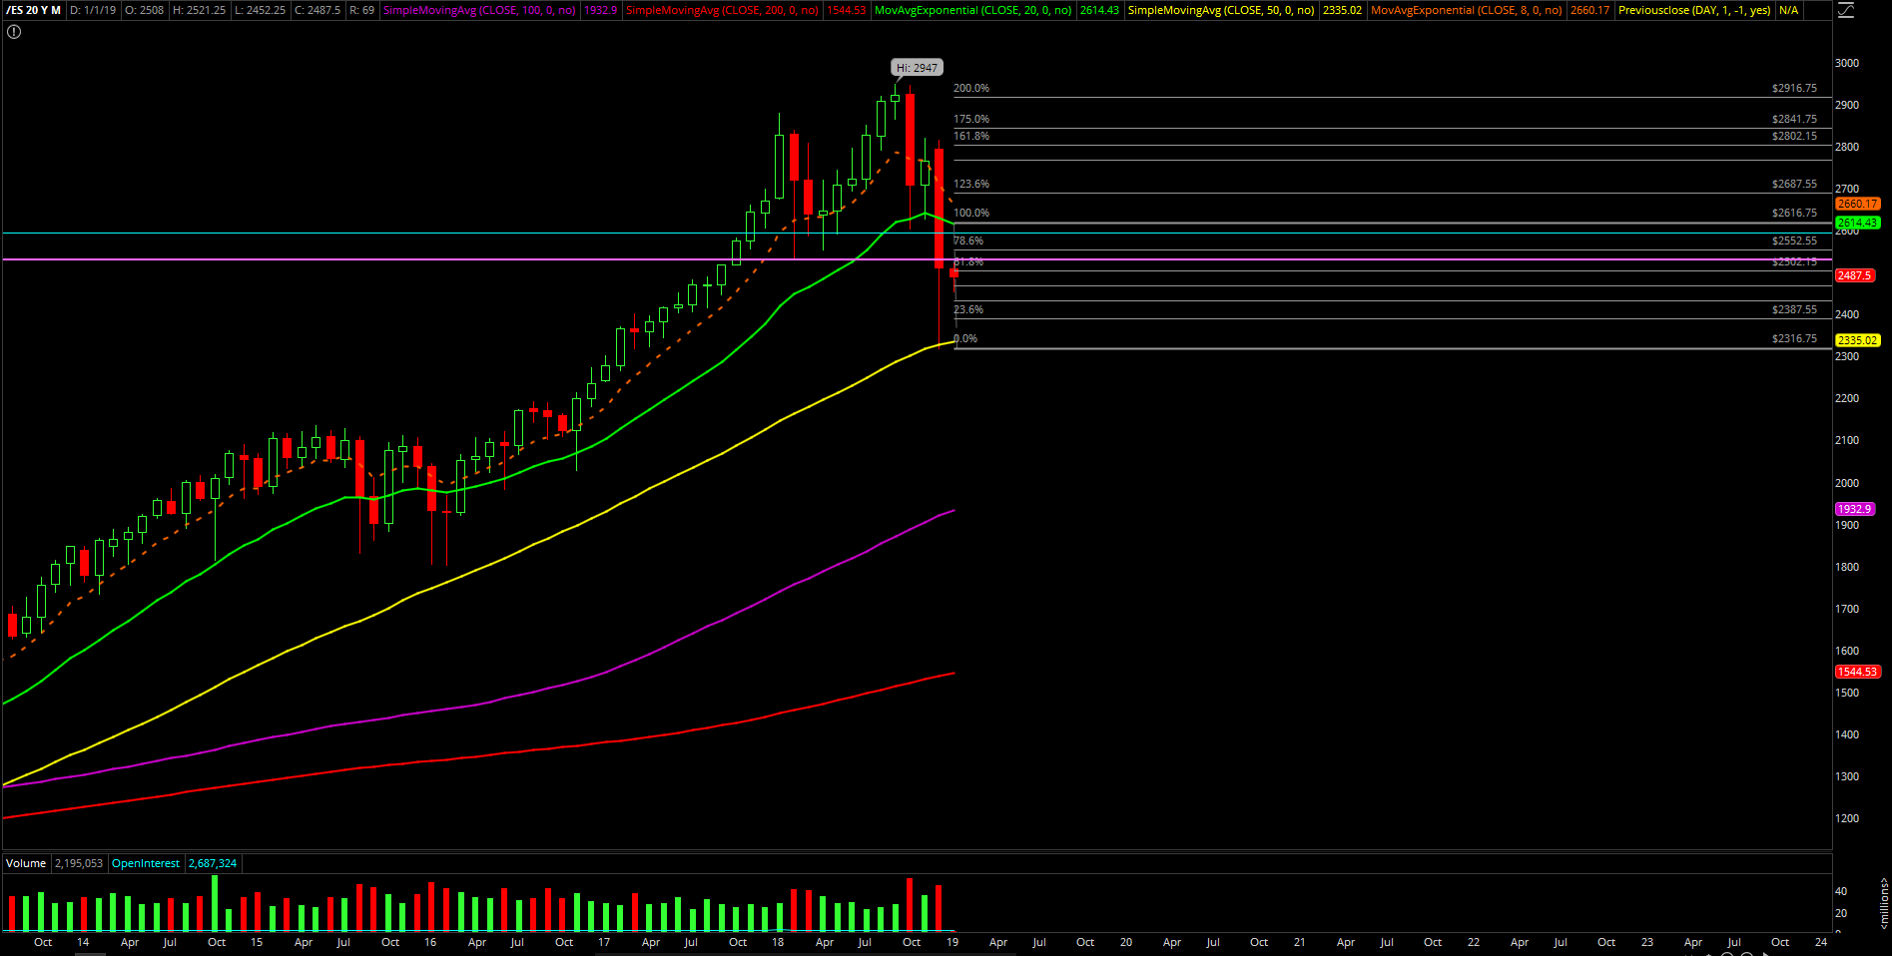
Task: Click the $2687.55 Fibonacci price value
Action: coord(1794,184)
